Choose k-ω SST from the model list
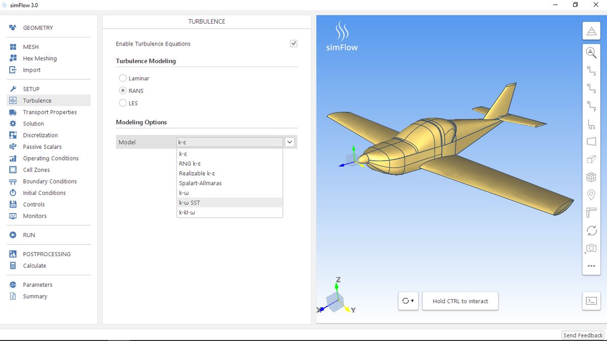This screenshot has height=341, width=607. coord(190,203)
